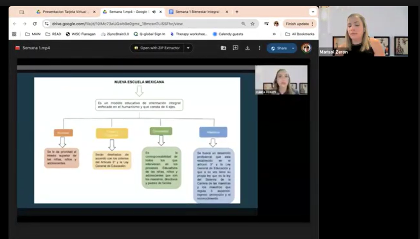Bookmark this page with the star icon
420x239 pixels.
[x=252, y=24]
